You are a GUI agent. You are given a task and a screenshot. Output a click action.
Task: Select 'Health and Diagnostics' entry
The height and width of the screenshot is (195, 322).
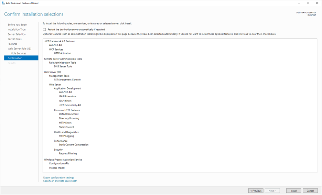pyautogui.click(x=66, y=132)
